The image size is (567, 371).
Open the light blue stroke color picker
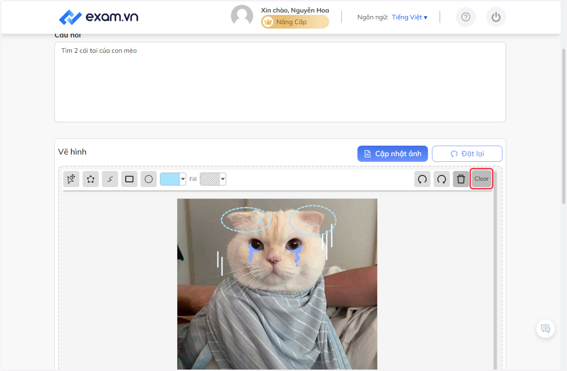point(170,179)
